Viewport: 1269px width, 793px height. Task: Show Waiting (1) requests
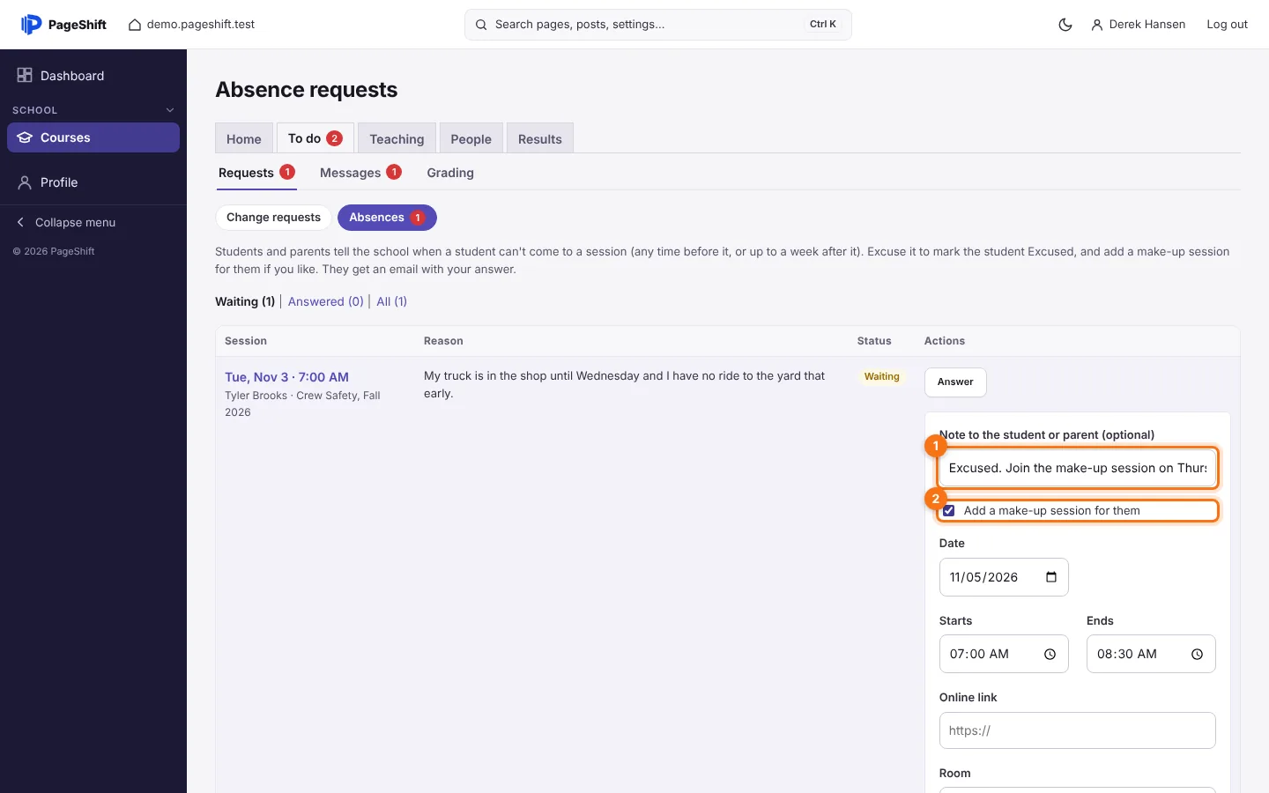(x=245, y=301)
